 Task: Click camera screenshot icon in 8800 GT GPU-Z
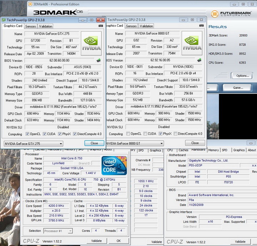201,25
